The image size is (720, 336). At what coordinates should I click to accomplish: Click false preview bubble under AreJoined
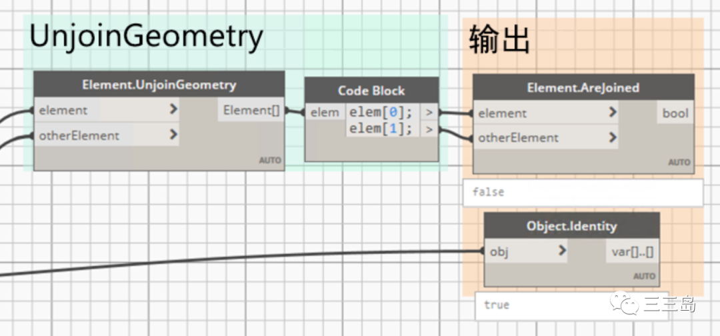(x=583, y=192)
